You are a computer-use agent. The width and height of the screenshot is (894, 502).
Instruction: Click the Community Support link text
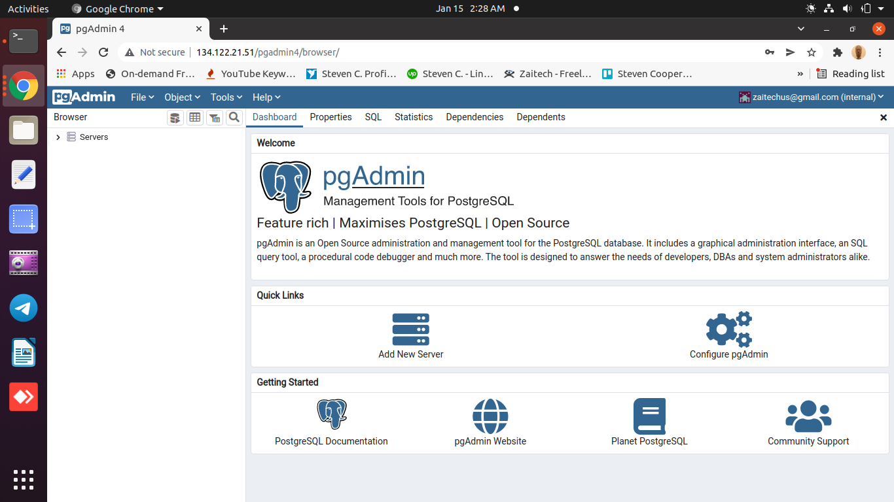(x=808, y=441)
